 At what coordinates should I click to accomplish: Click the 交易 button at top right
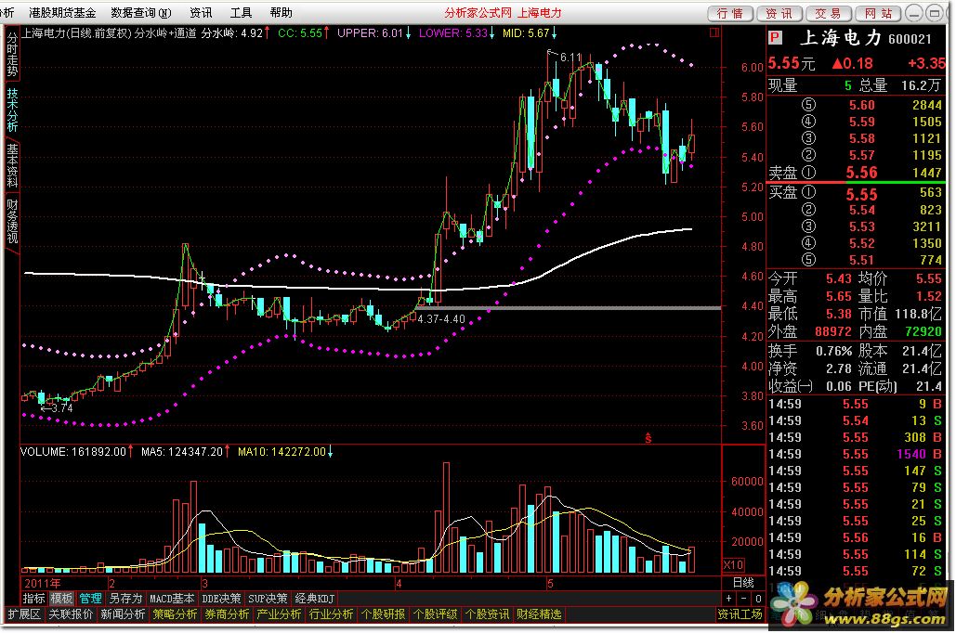pyautogui.click(x=829, y=13)
